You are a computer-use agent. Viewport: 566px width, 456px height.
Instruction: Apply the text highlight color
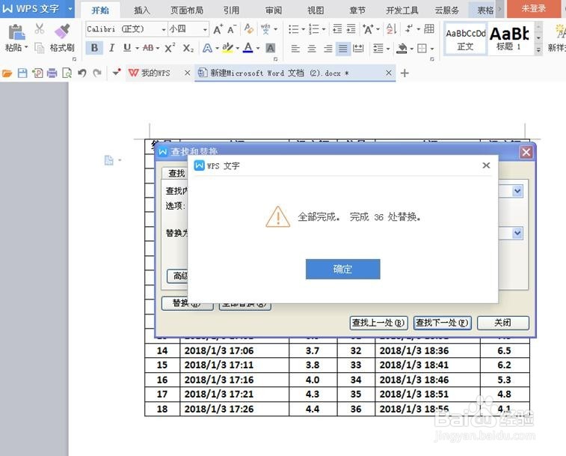pos(227,48)
